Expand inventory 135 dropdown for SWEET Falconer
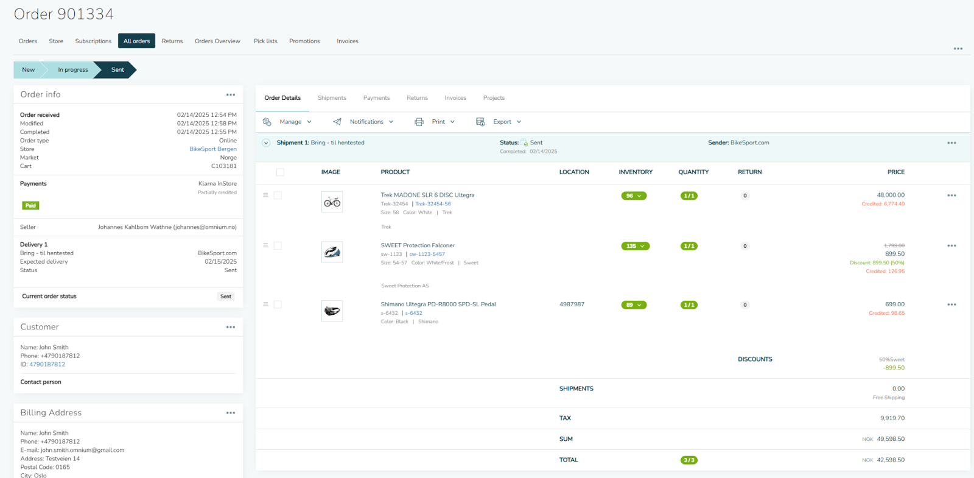The height and width of the screenshot is (478, 974). 636,247
